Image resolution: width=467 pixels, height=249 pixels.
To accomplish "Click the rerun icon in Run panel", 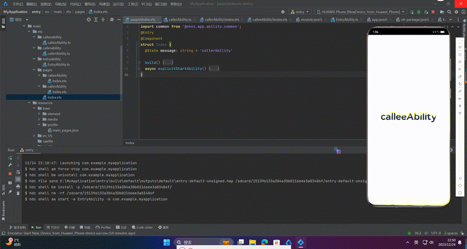I will [10, 158].
